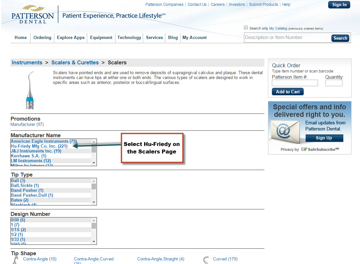Viewport: 360px width, 264px height.
Task: Select design number 1/33 (1)
Action: coord(18,239)
